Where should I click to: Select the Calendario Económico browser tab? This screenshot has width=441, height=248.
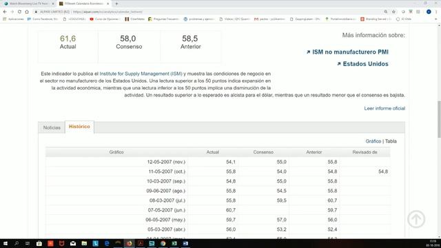84,3
